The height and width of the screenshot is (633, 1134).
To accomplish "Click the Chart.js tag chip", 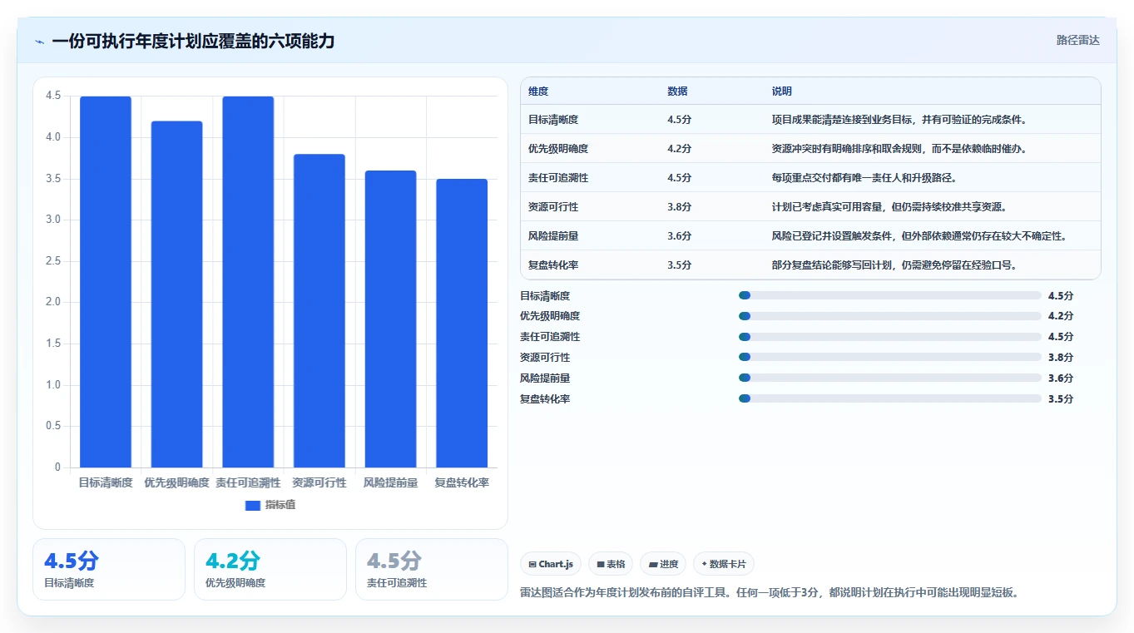I will coord(551,564).
